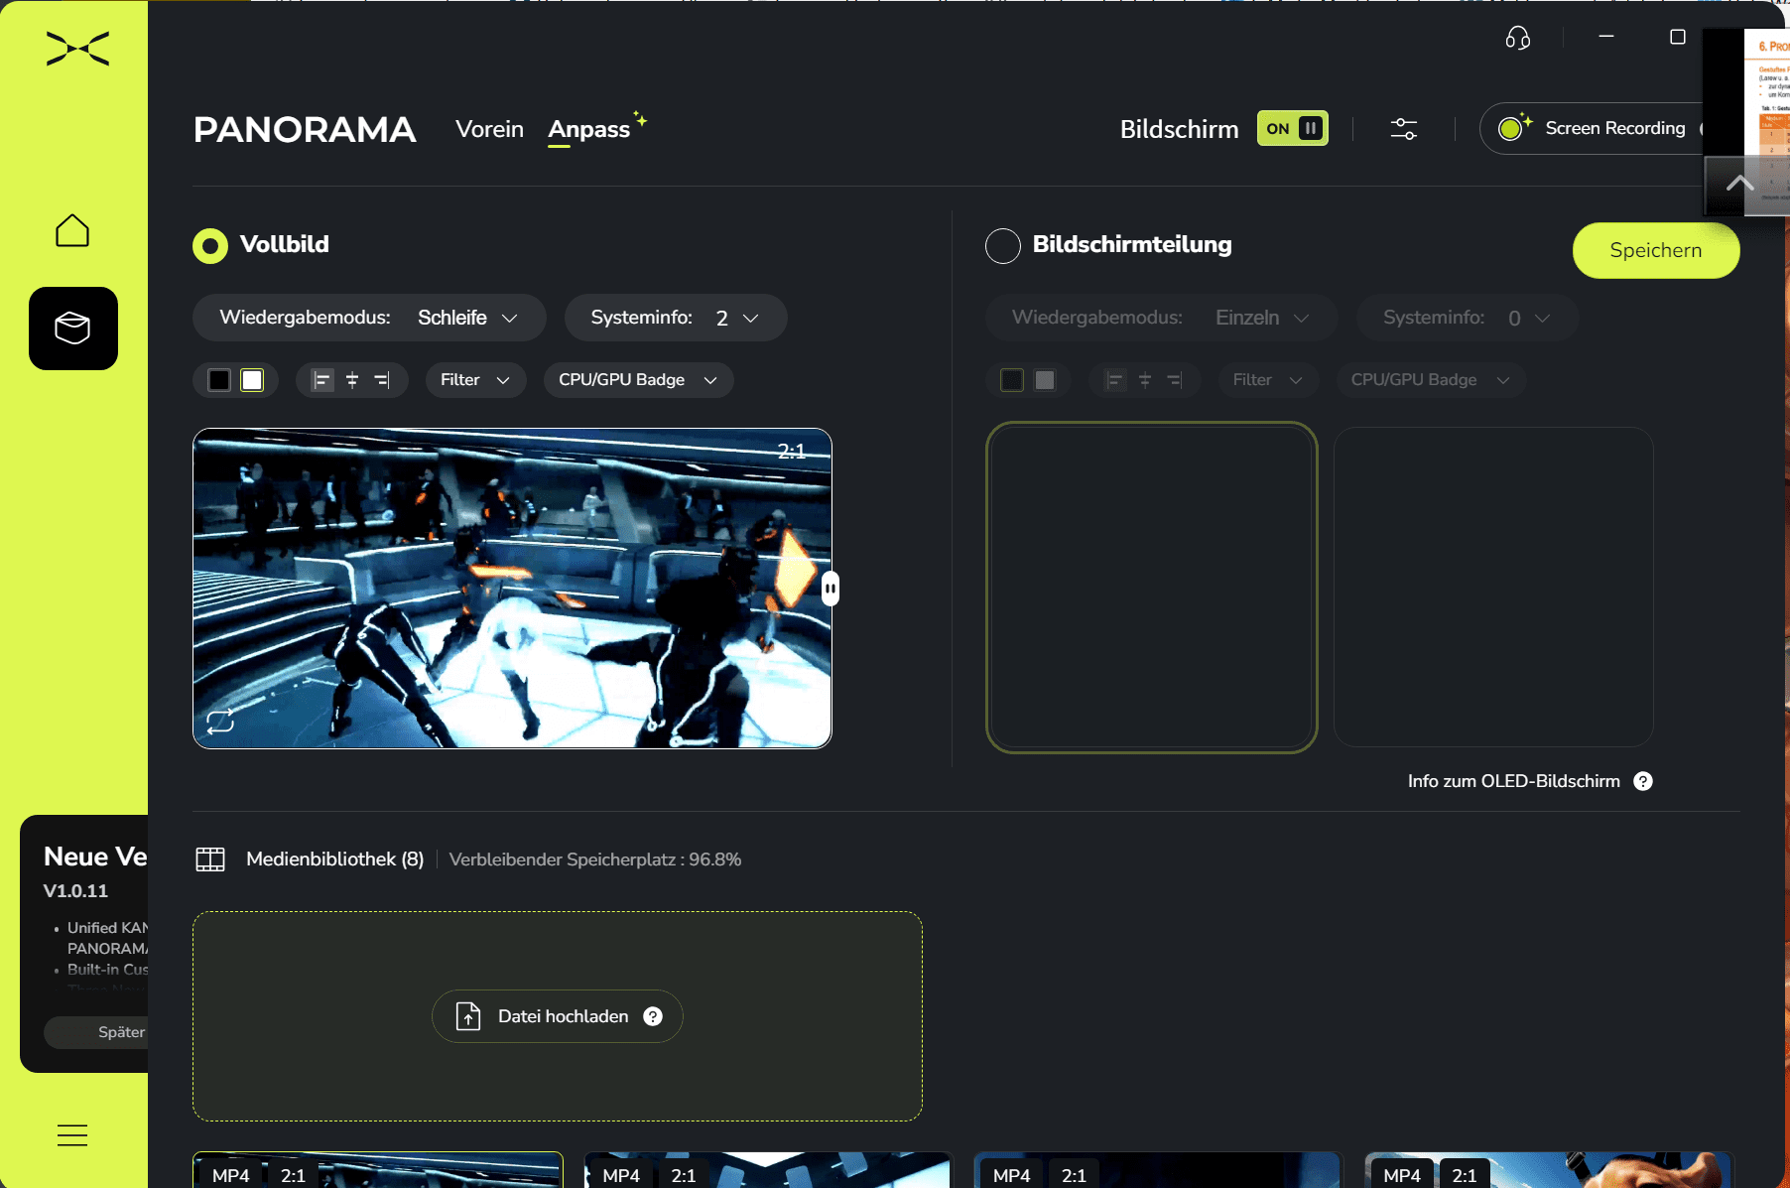Open the headset support icon
Image resolution: width=1790 pixels, height=1188 pixels.
1517,38
